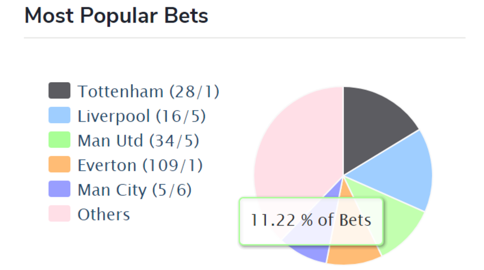This screenshot has height=270, width=484.
Task: Click the purple Man City legend swatch
Action: [x=59, y=189]
